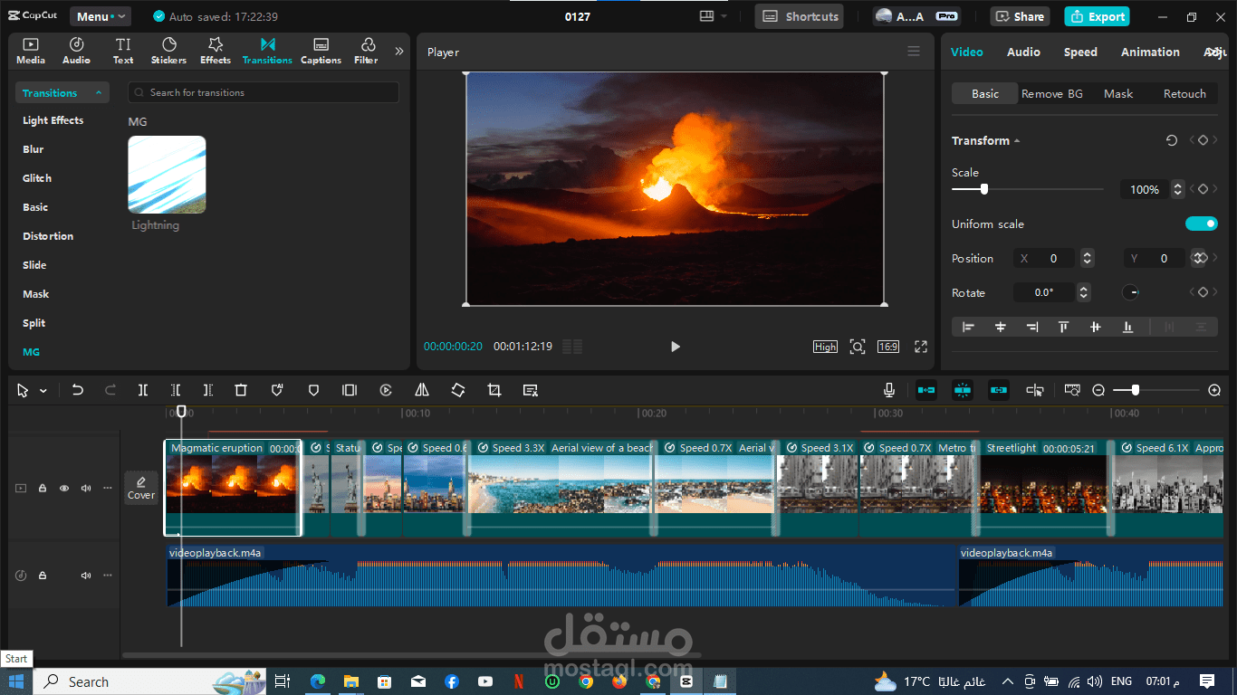Undo the last action
Image resolution: width=1237 pixels, height=695 pixels.
pos(78,390)
